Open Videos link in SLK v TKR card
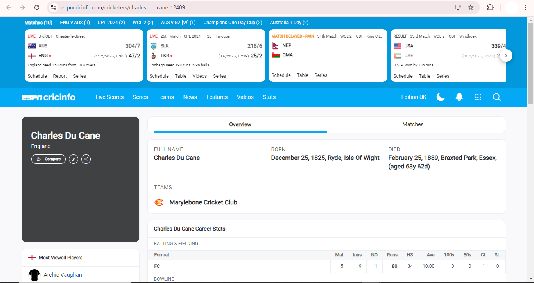534x283 pixels. (199, 76)
